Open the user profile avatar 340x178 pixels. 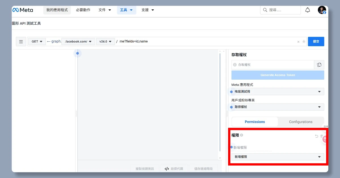pos(322,10)
